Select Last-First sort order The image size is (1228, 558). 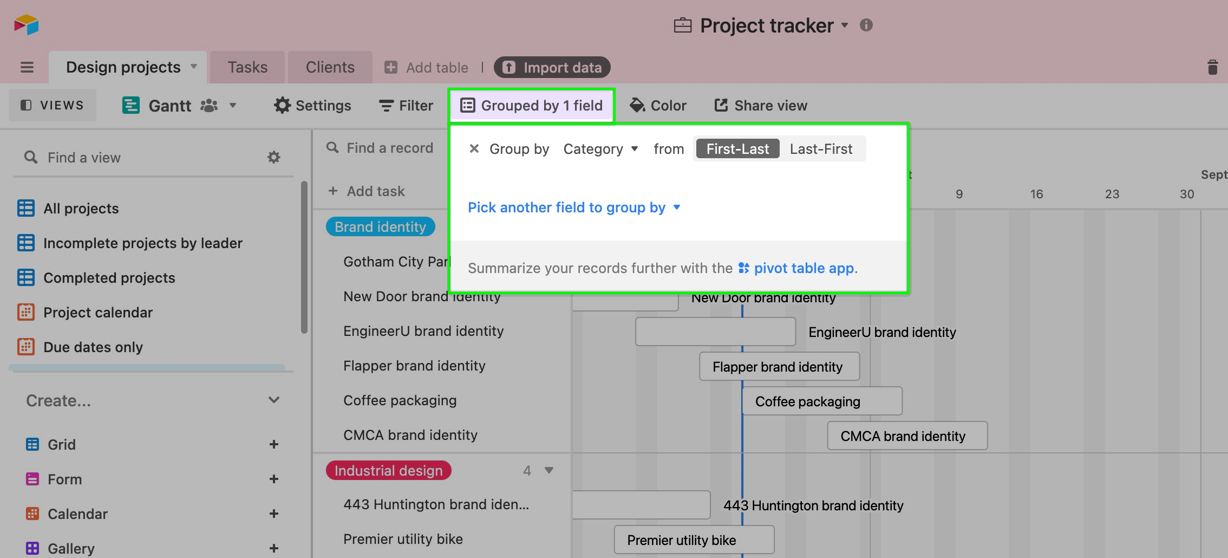[x=821, y=148]
